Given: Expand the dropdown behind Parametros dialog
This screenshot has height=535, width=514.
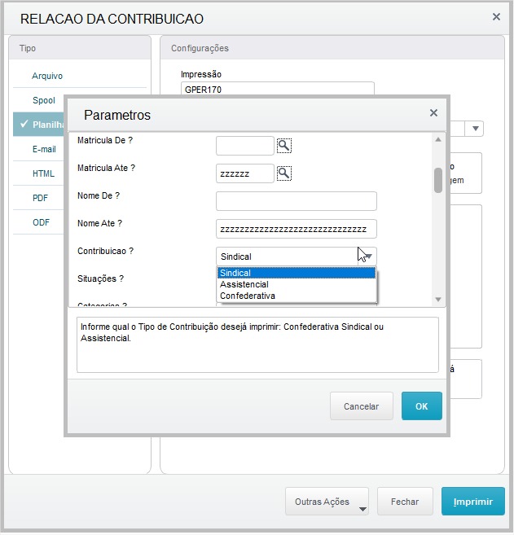Looking at the screenshot, I should [476, 129].
